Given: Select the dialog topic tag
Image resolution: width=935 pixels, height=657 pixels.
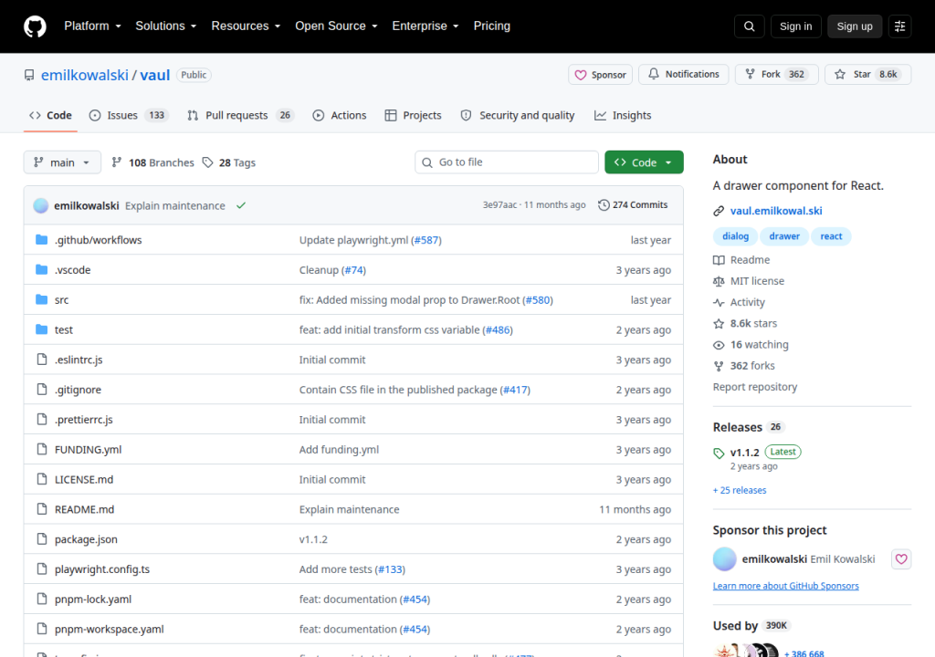Looking at the screenshot, I should coord(735,236).
